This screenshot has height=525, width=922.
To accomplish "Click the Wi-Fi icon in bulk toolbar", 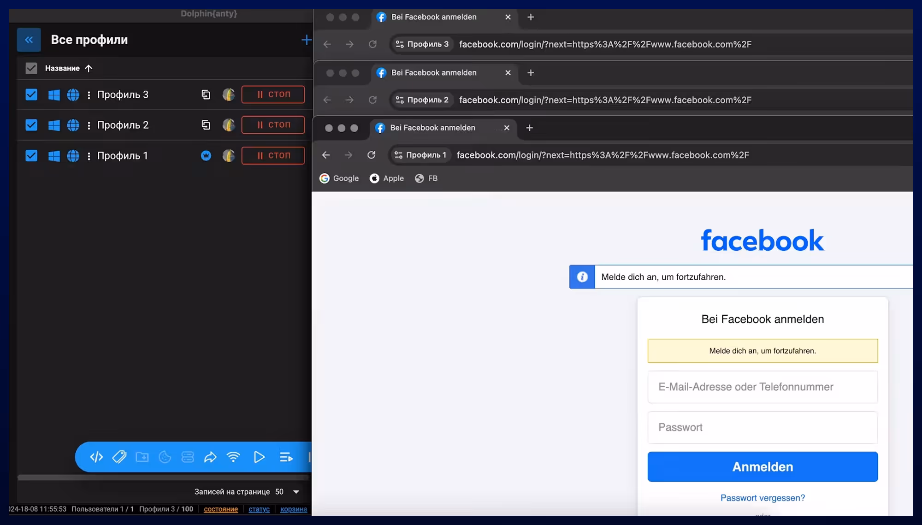I will 233,457.
